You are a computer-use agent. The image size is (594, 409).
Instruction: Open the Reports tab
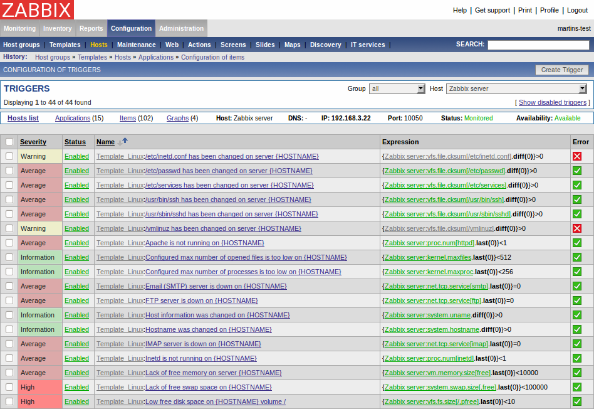tap(91, 28)
